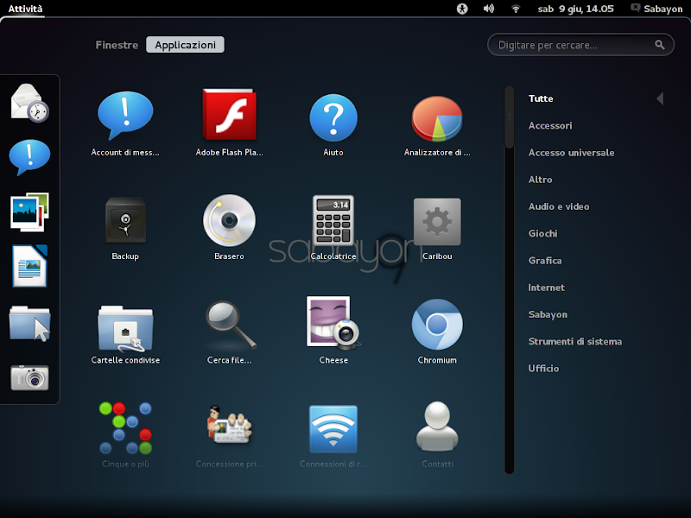Launch camera screenshot tool in dash

tap(29, 377)
